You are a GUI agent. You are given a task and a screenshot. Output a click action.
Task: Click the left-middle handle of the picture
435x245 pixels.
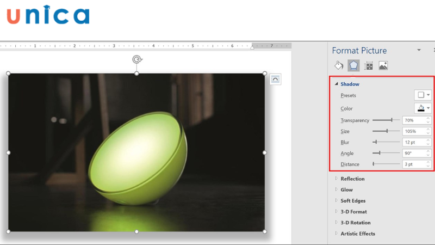8,152
